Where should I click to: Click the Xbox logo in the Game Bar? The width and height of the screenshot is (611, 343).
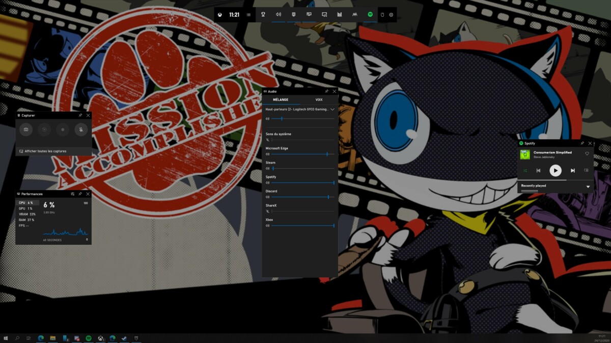pyautogui.click(x=220, y=15)
